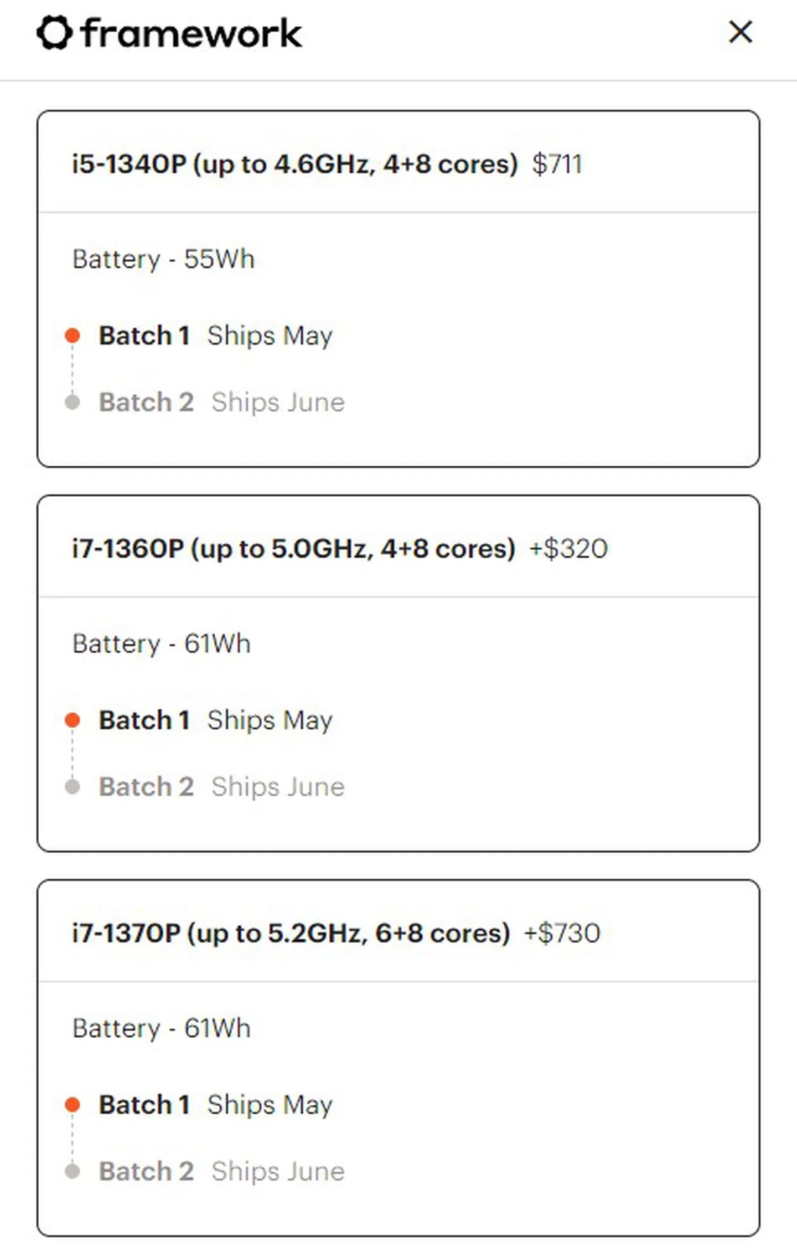
Task: Select the i5-1340P processor option
Action: (x=294, y=164)
